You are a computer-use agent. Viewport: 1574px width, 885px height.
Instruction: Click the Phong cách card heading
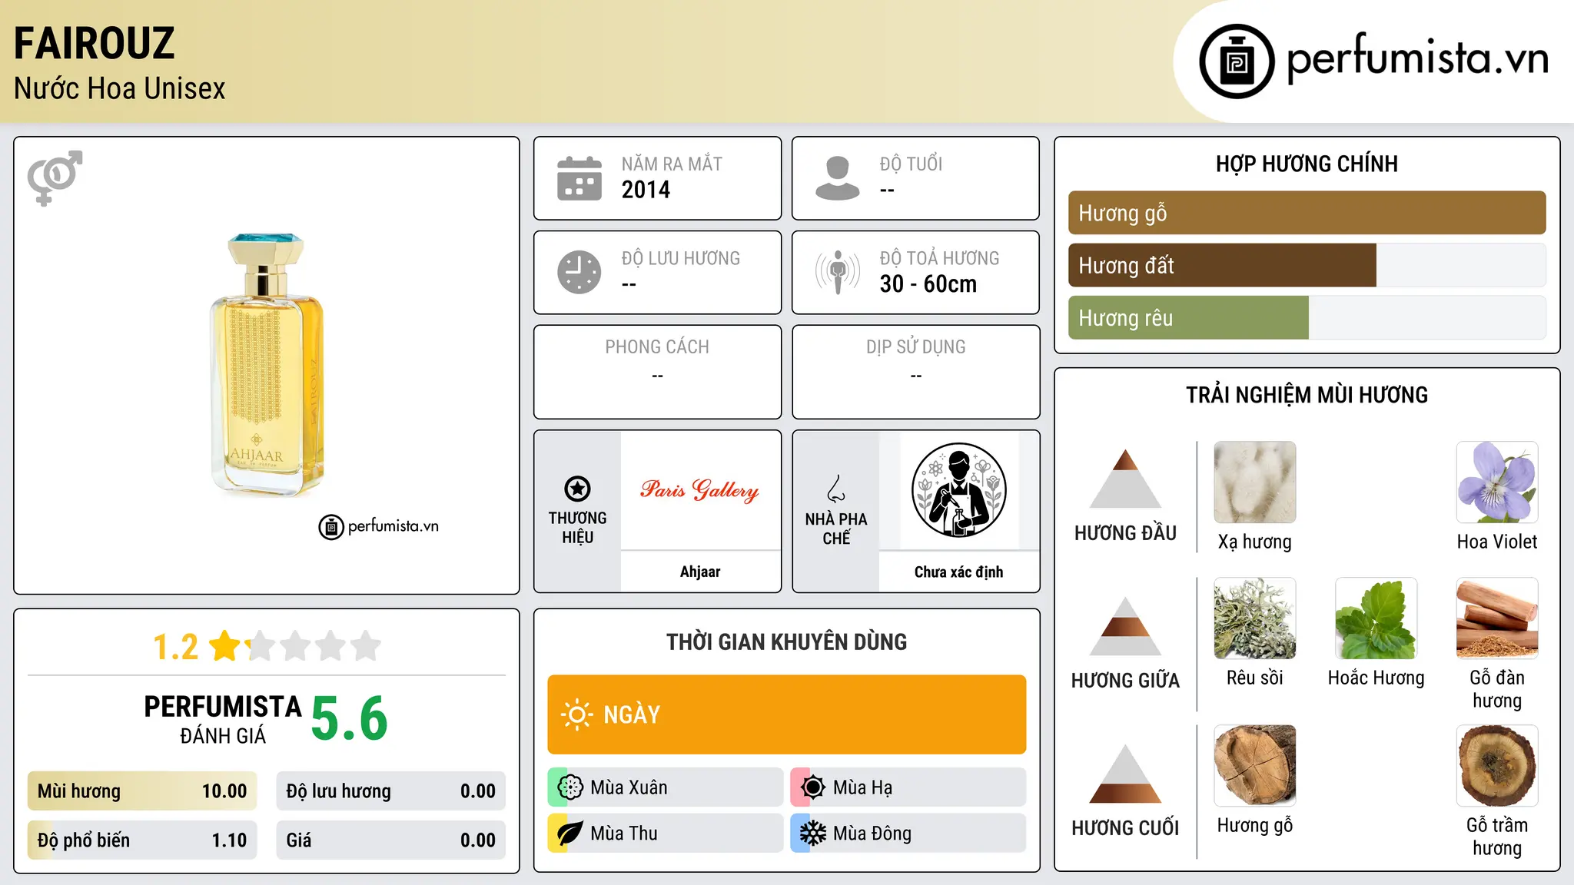point(657,347)
